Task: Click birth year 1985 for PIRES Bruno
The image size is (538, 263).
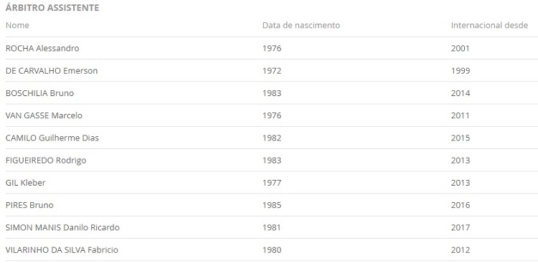Action: tap(272, 205)
